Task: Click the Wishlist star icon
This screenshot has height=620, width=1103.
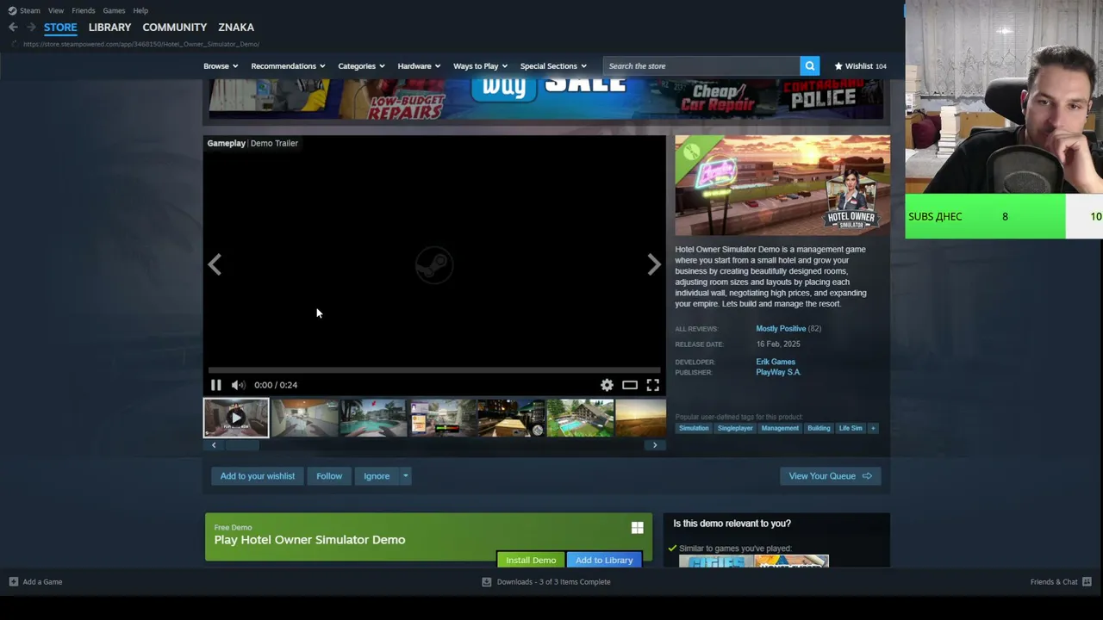Action: point(838,66)
